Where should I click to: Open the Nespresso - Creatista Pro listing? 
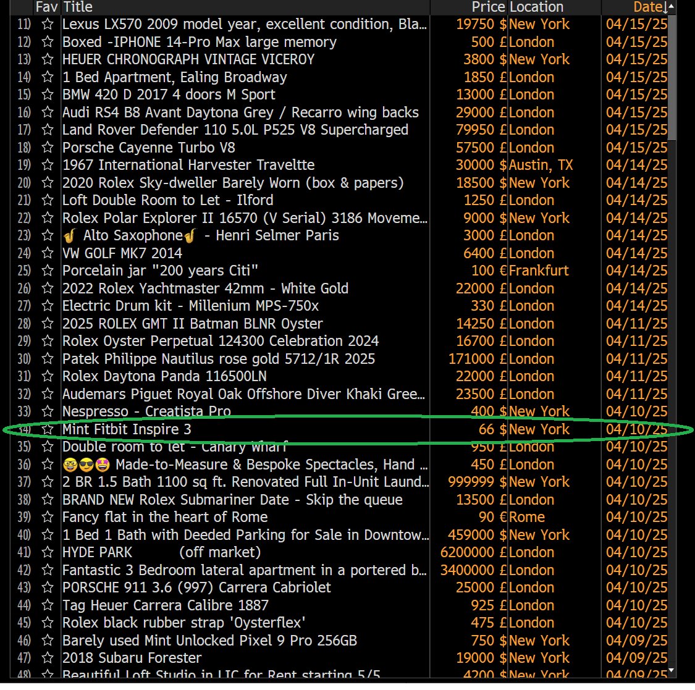[x=146, y=411]
